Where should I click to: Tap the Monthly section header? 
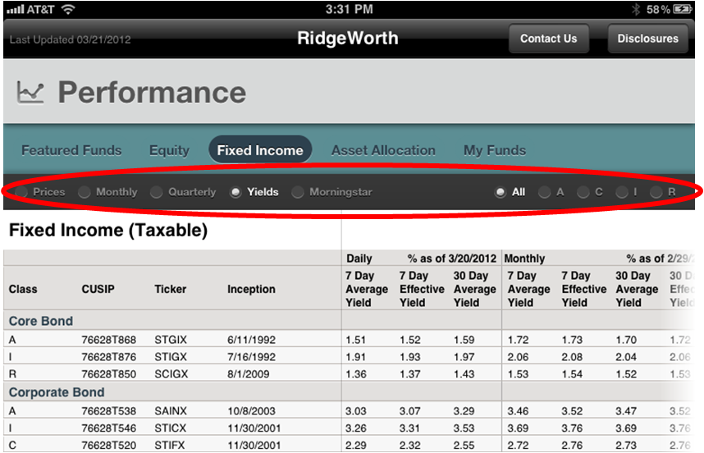(x=524, y=259)
